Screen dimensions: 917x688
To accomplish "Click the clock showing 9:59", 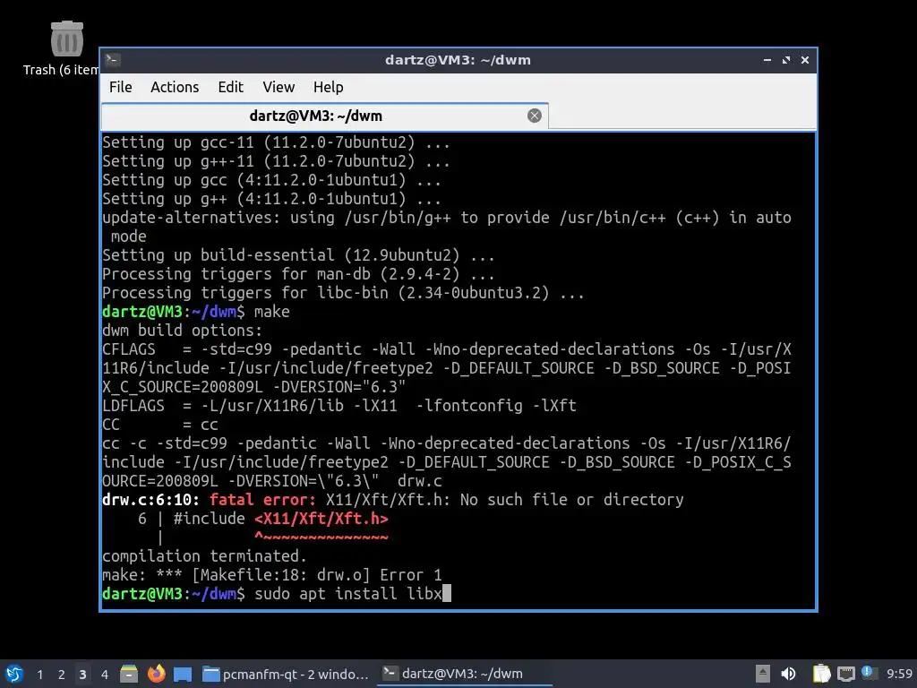I will pos(899,674).
